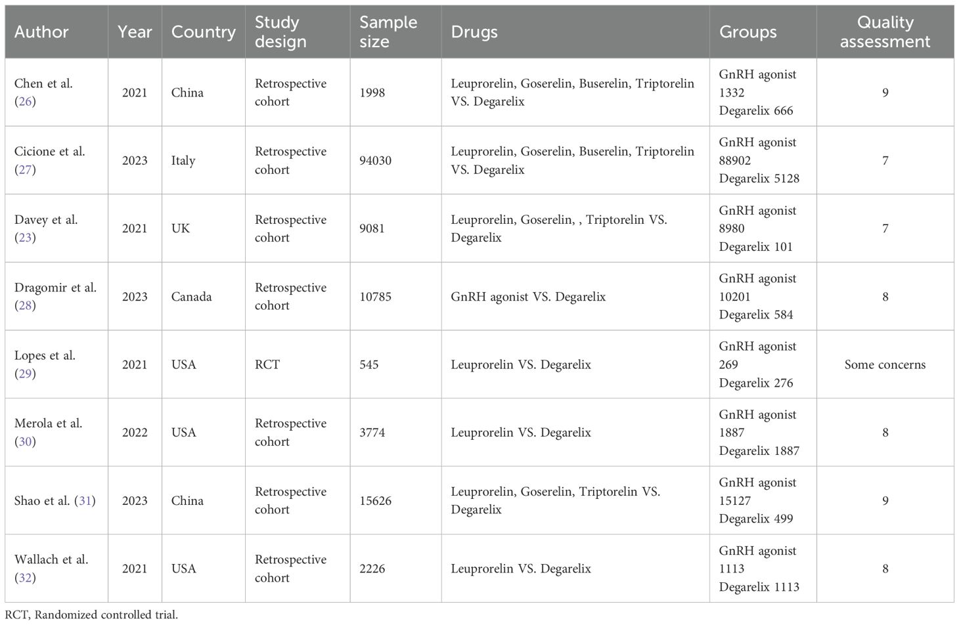Follow citation 32 for Wallach et al.
Image resolution: width=959 pixels, height=625 pixels.
point(25,578)
